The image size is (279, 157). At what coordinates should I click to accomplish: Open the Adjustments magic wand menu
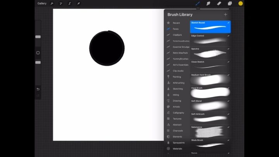click(x=61, y=3)
